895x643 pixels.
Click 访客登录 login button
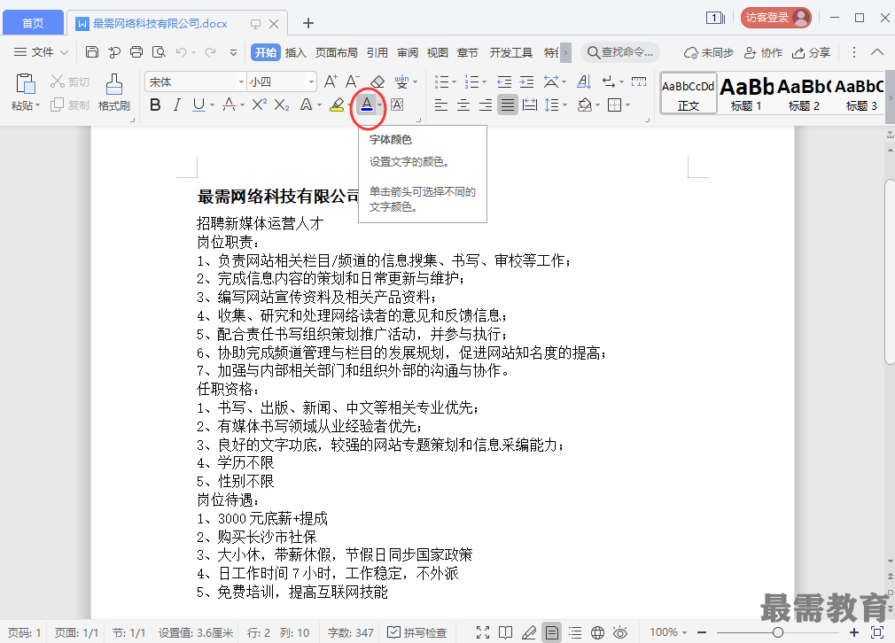point(775,18)
